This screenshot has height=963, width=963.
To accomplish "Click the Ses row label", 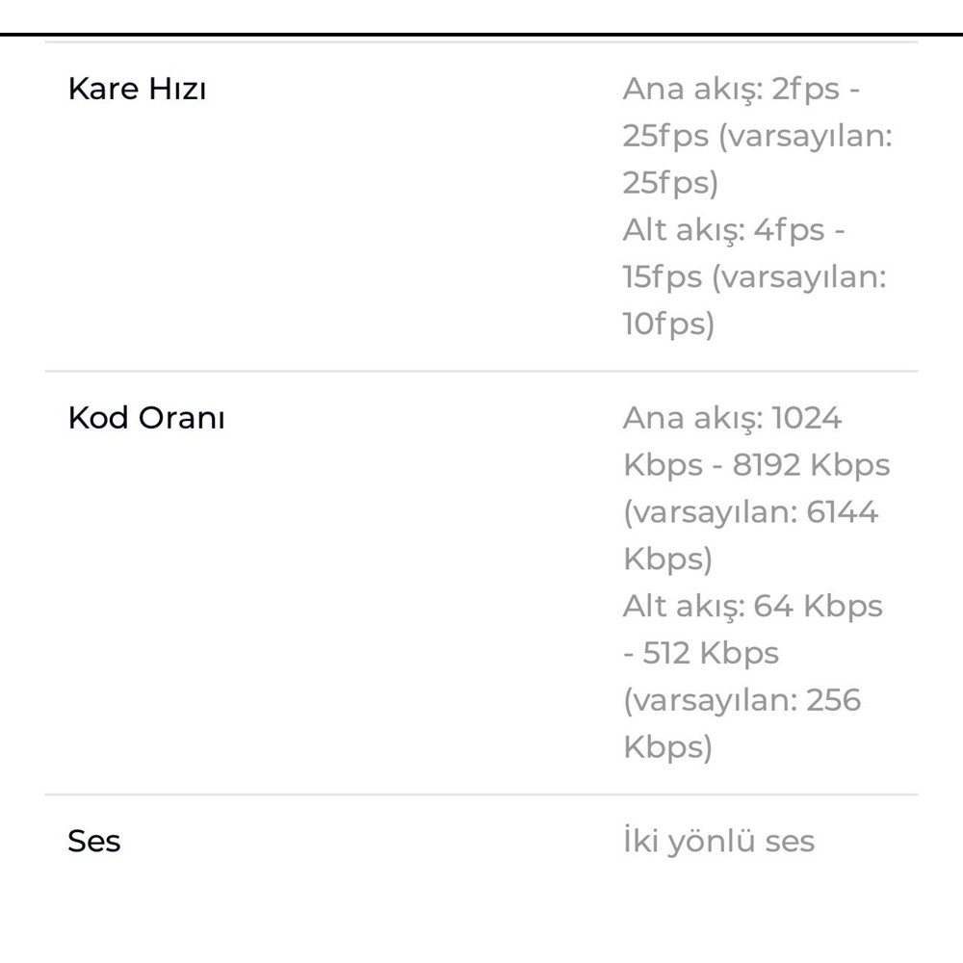I will point(94,842).
